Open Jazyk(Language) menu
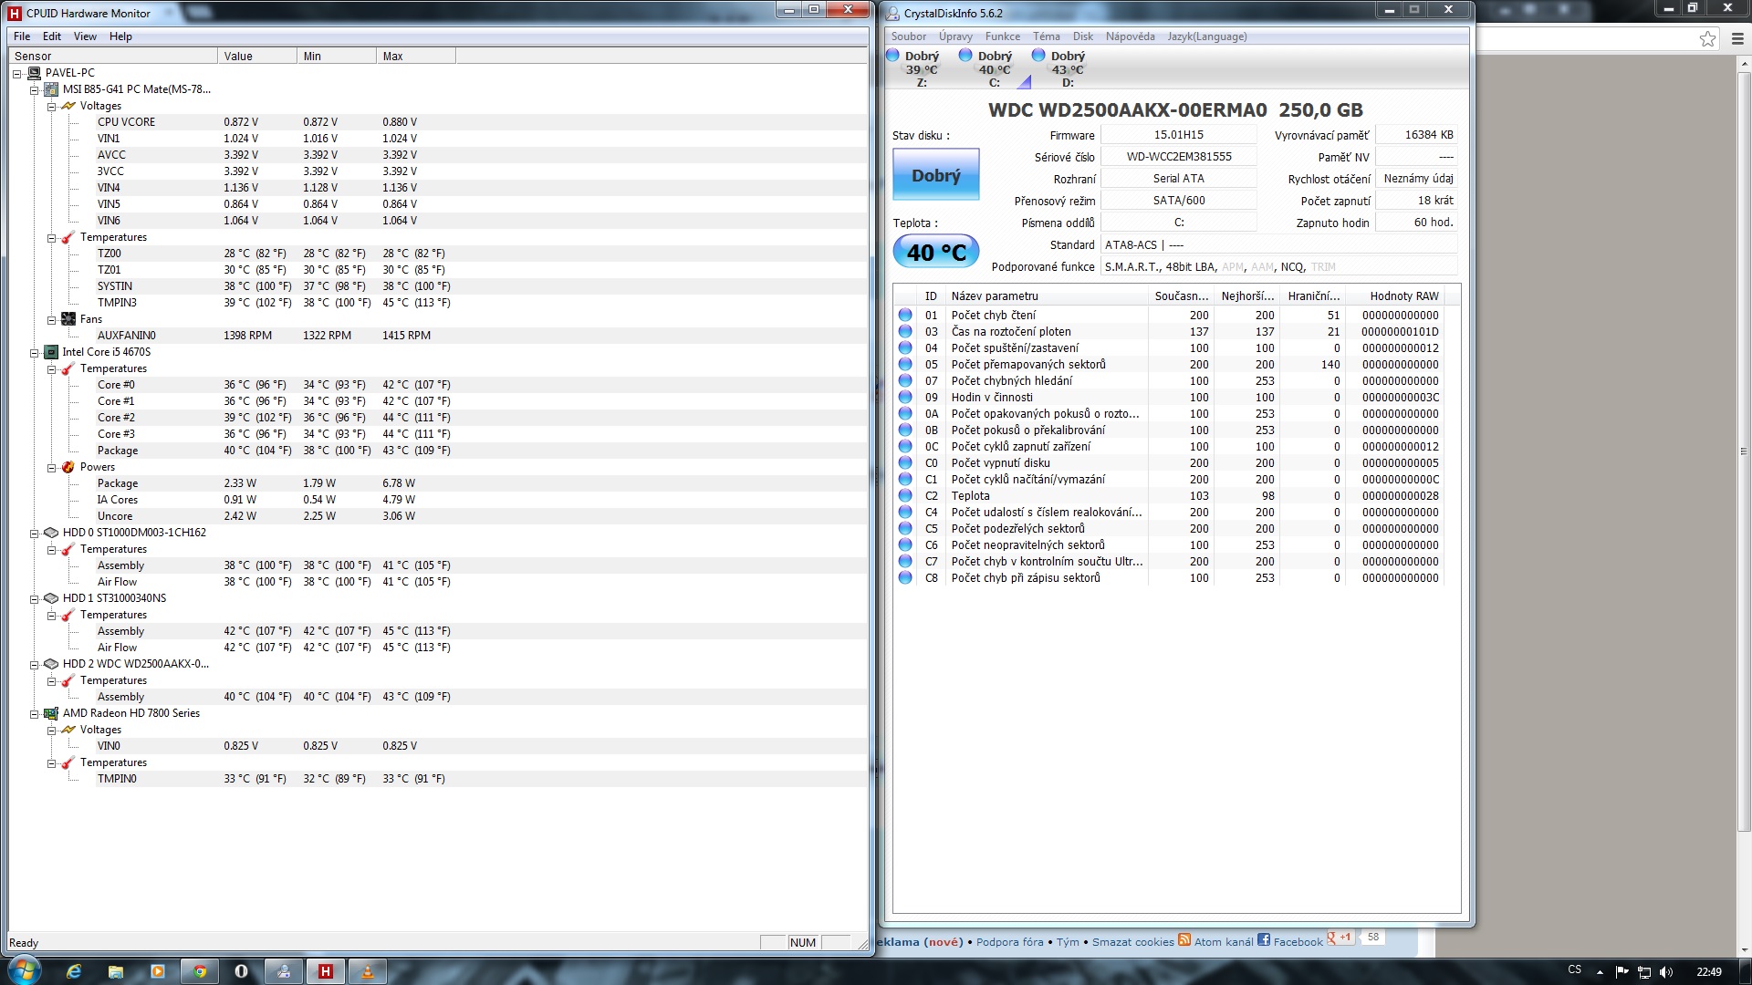 [1206, 36]
